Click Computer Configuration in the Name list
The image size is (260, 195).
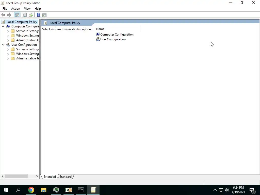pos(117,35)
